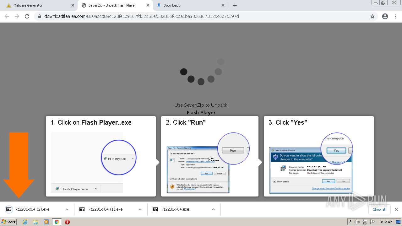The width and height of the screenshot is (402, 226).
Task: Select the SevenZip - Unpack Flash Player tab
Action: pos(115,5)
